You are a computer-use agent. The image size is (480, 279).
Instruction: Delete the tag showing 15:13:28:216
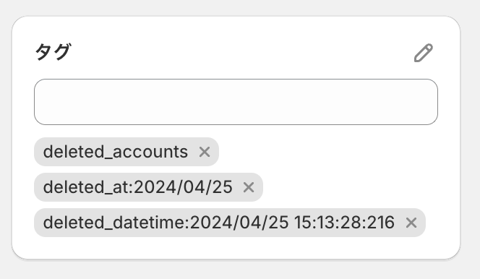[411, 223]
